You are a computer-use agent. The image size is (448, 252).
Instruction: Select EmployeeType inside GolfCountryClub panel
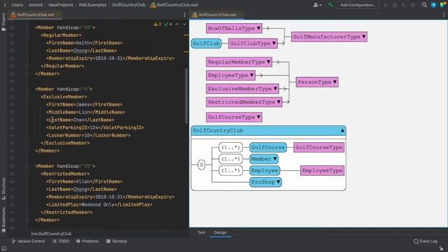pos(322,171)
